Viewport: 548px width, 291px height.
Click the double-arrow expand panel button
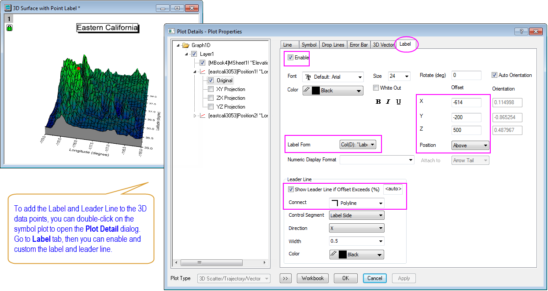coord(286,278)
